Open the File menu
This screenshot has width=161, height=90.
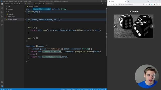point(4,1)
